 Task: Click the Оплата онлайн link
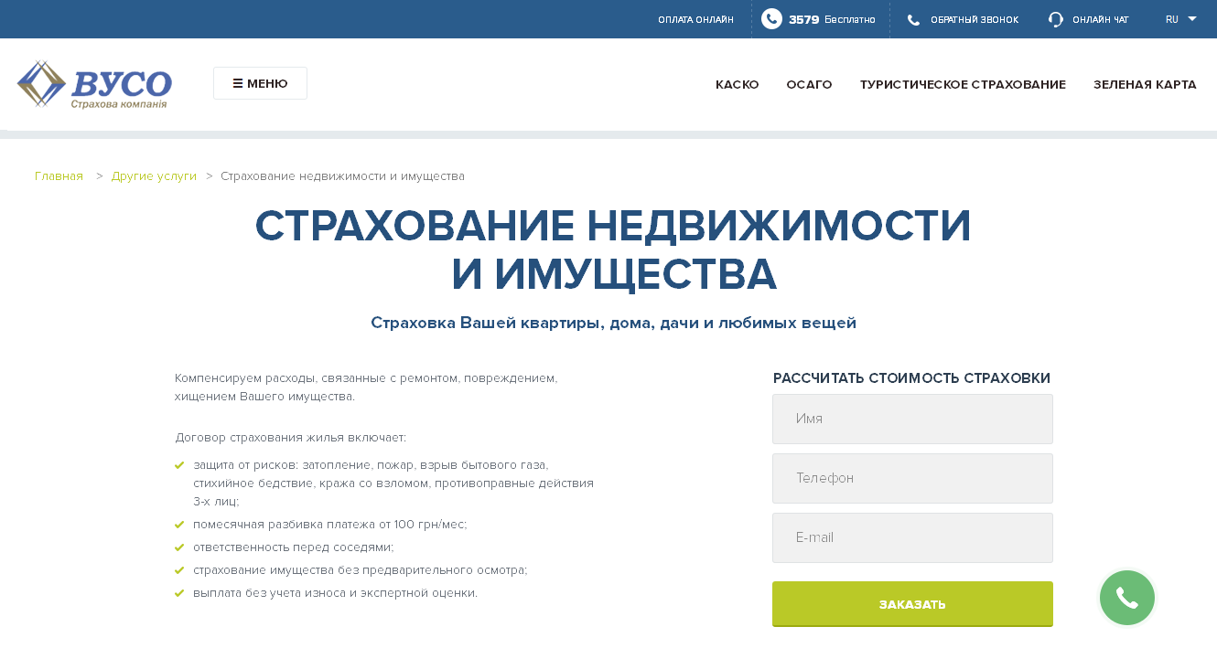coord(695,20)
